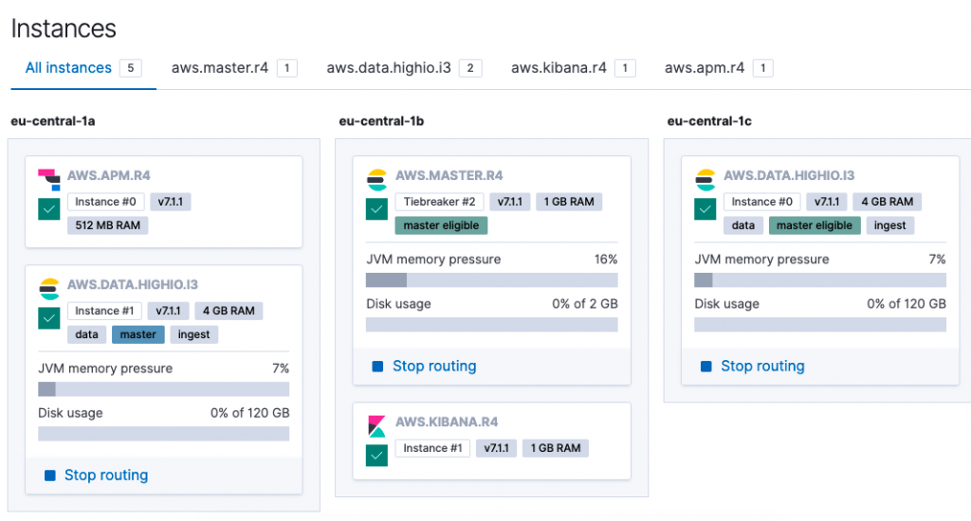Click Instance #1 badge on Kibana card
971x521 pixels.
point(432,448)
